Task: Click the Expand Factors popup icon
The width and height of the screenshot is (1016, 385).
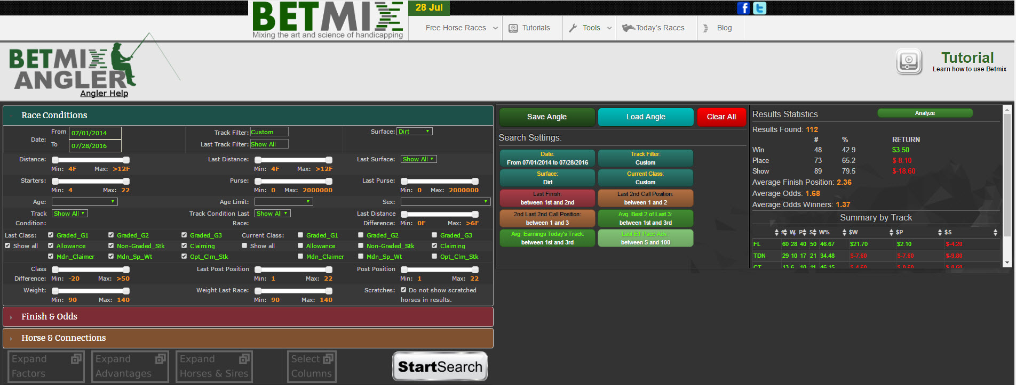Action: [x=76, y=359]
